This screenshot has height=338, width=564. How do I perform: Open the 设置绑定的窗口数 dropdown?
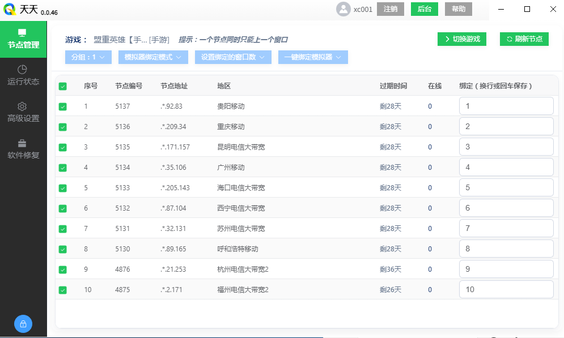pos(233,57)
